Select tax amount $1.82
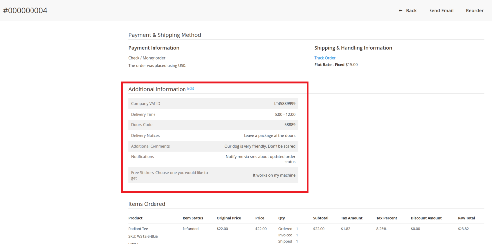 (346, 229)
